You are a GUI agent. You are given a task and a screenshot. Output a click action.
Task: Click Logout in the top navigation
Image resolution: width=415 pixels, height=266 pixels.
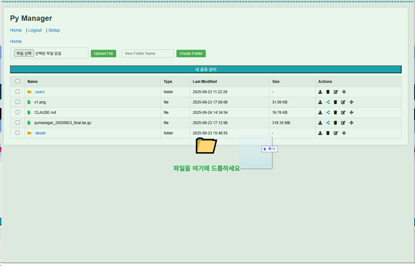pos(35,30)
